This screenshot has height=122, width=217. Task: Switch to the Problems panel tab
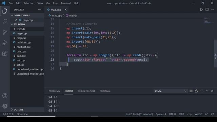pos(54,91)
